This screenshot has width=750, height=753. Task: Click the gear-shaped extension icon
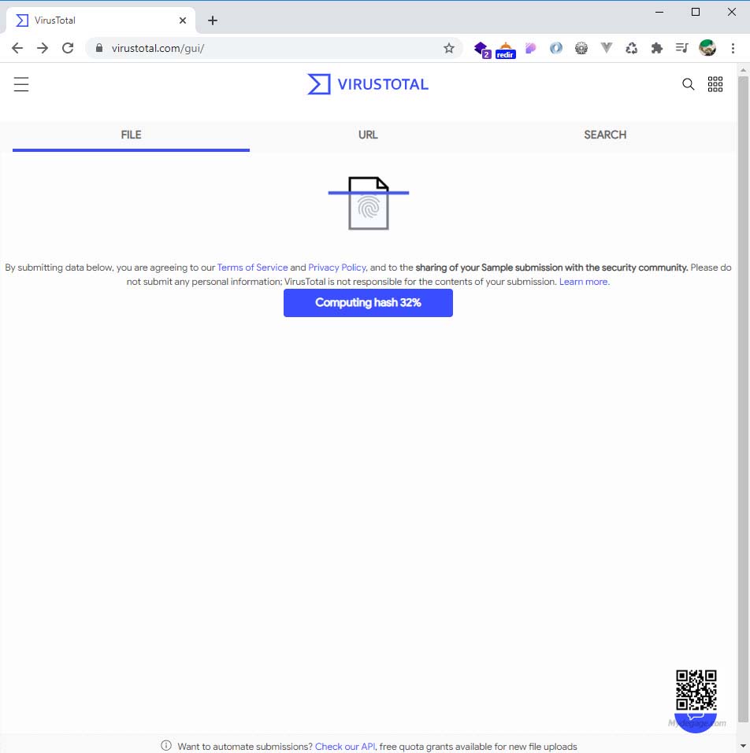[x=581, y=48]
